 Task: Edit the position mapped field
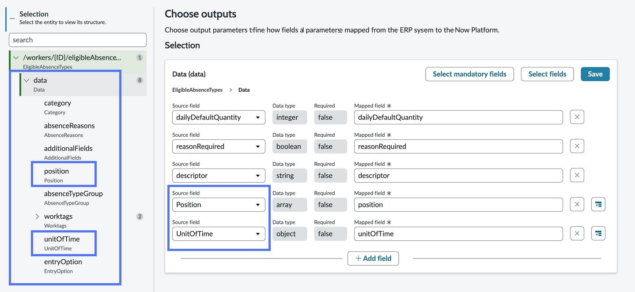458,205
